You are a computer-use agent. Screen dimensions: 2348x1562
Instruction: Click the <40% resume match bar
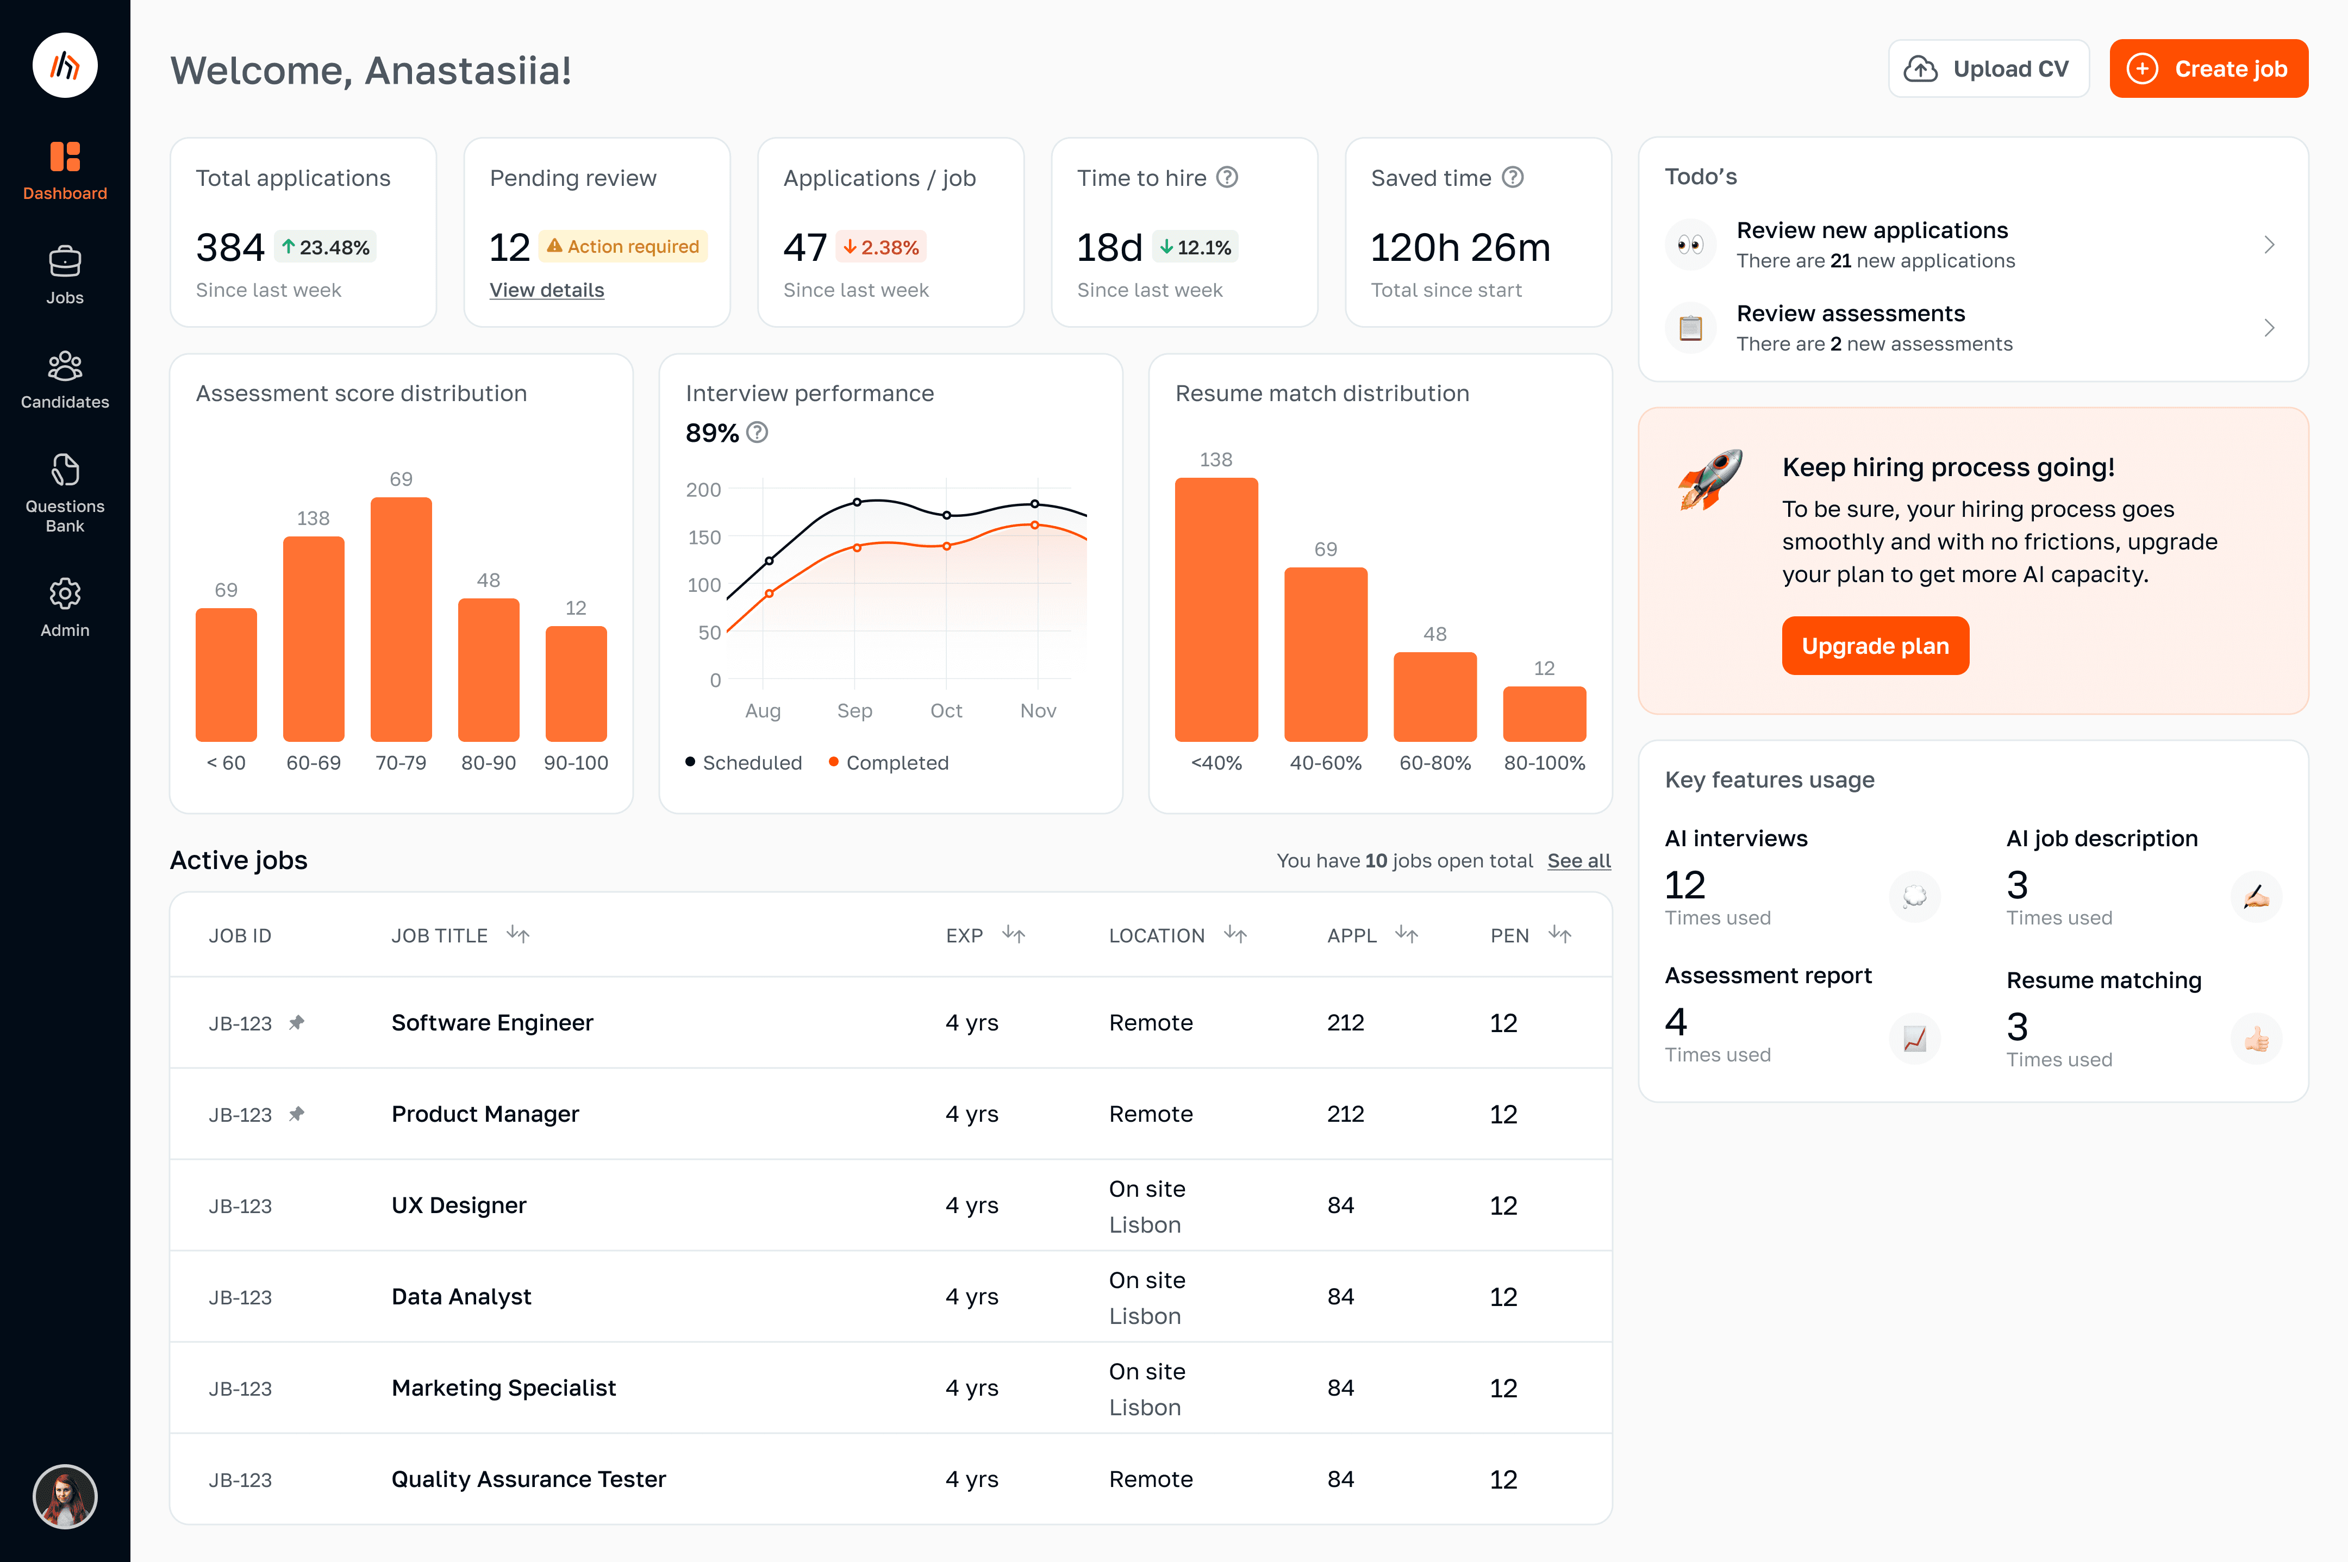click(x=1216, y=610)
